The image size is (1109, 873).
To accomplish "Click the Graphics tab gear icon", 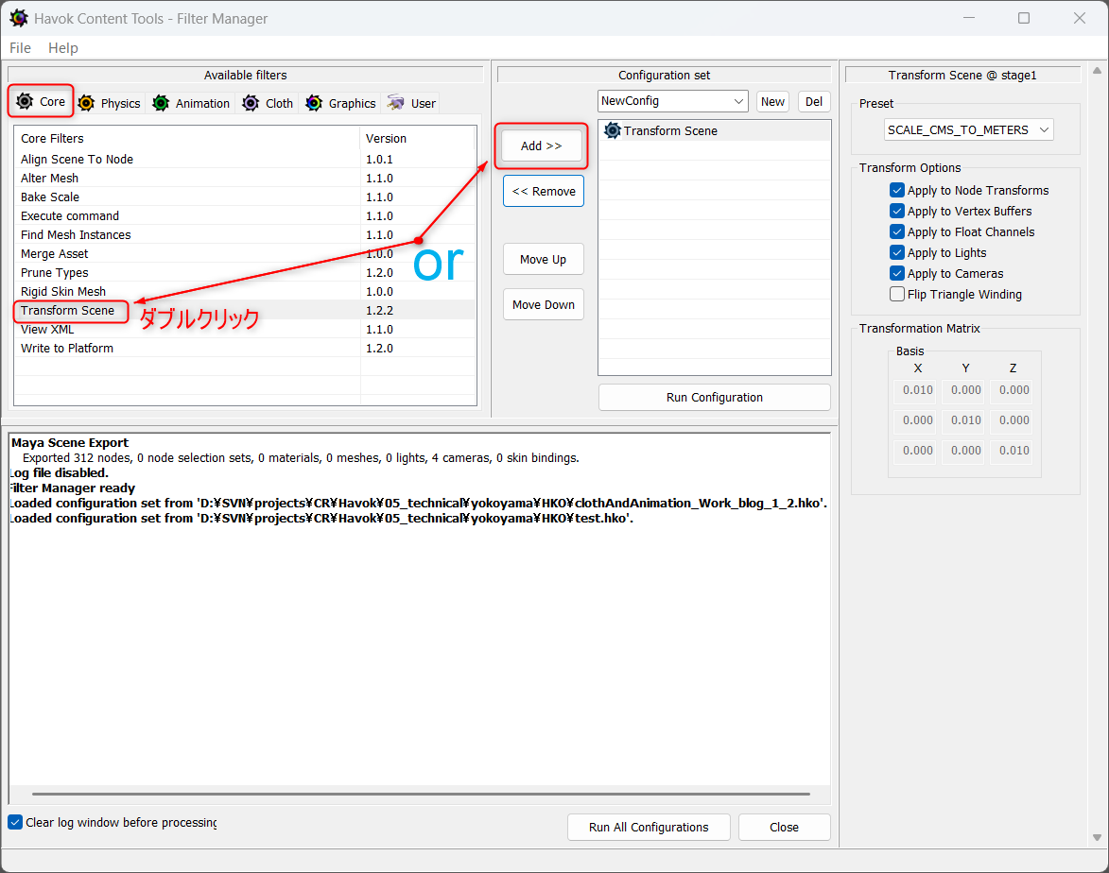I will click(x=314, y=103).
